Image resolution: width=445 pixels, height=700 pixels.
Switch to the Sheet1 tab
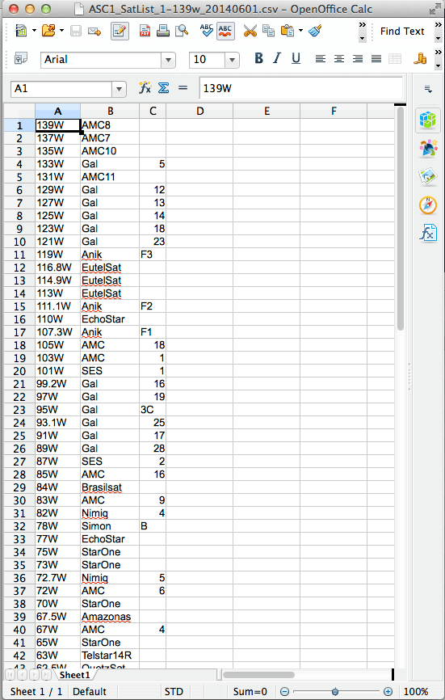tap(74, 675)
